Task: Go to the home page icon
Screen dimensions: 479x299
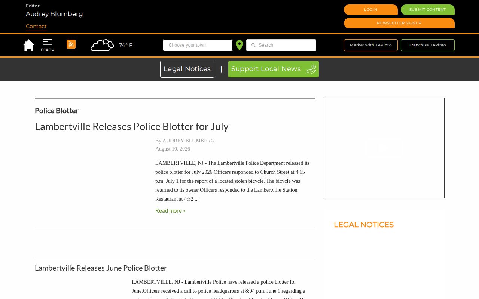Action: [29, 45]
